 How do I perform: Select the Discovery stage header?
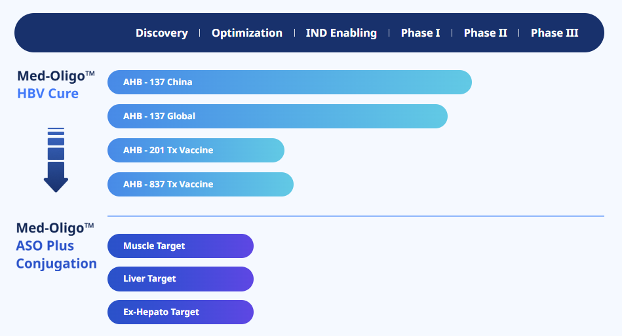coord(162,33)
